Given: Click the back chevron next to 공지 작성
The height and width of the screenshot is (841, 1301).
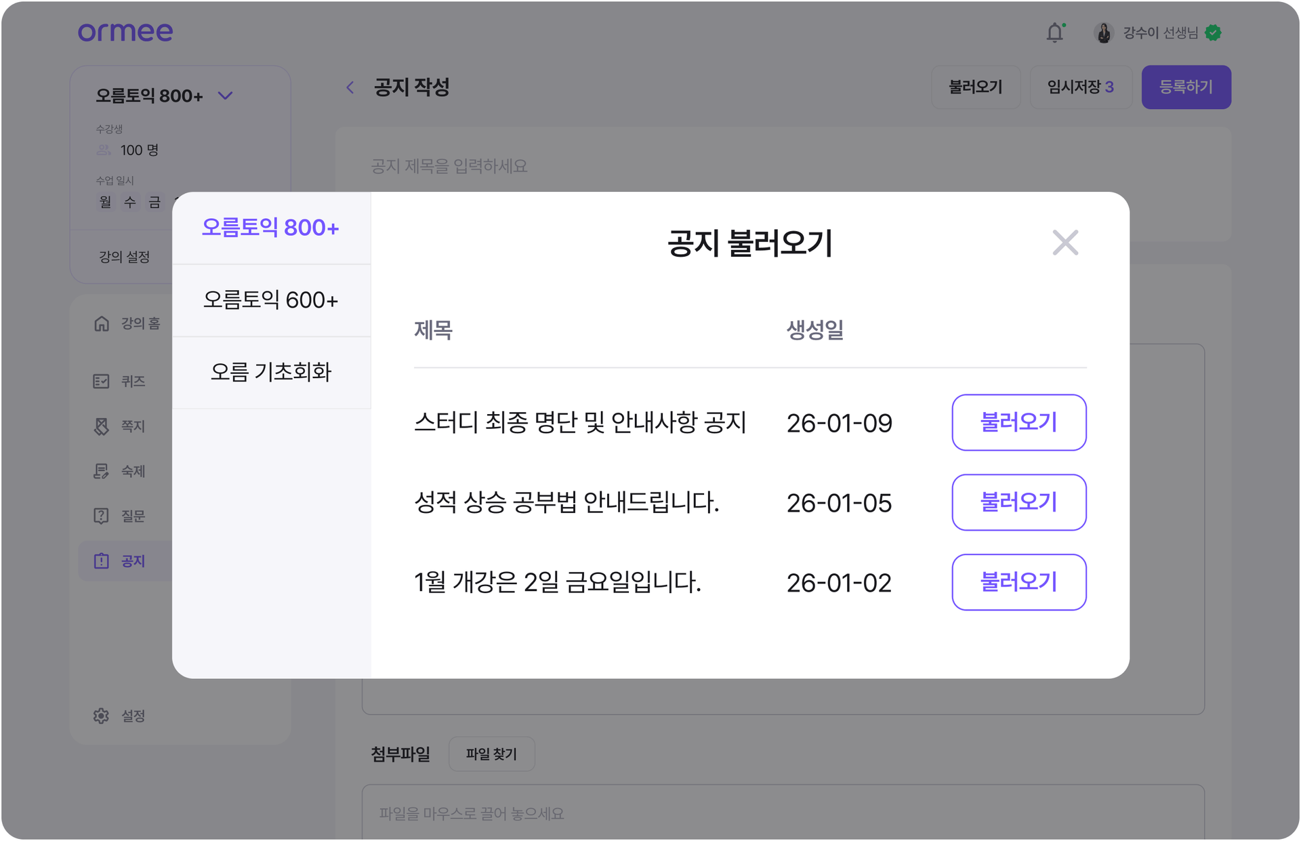Looking at the screenshot, I should point(350,87).
